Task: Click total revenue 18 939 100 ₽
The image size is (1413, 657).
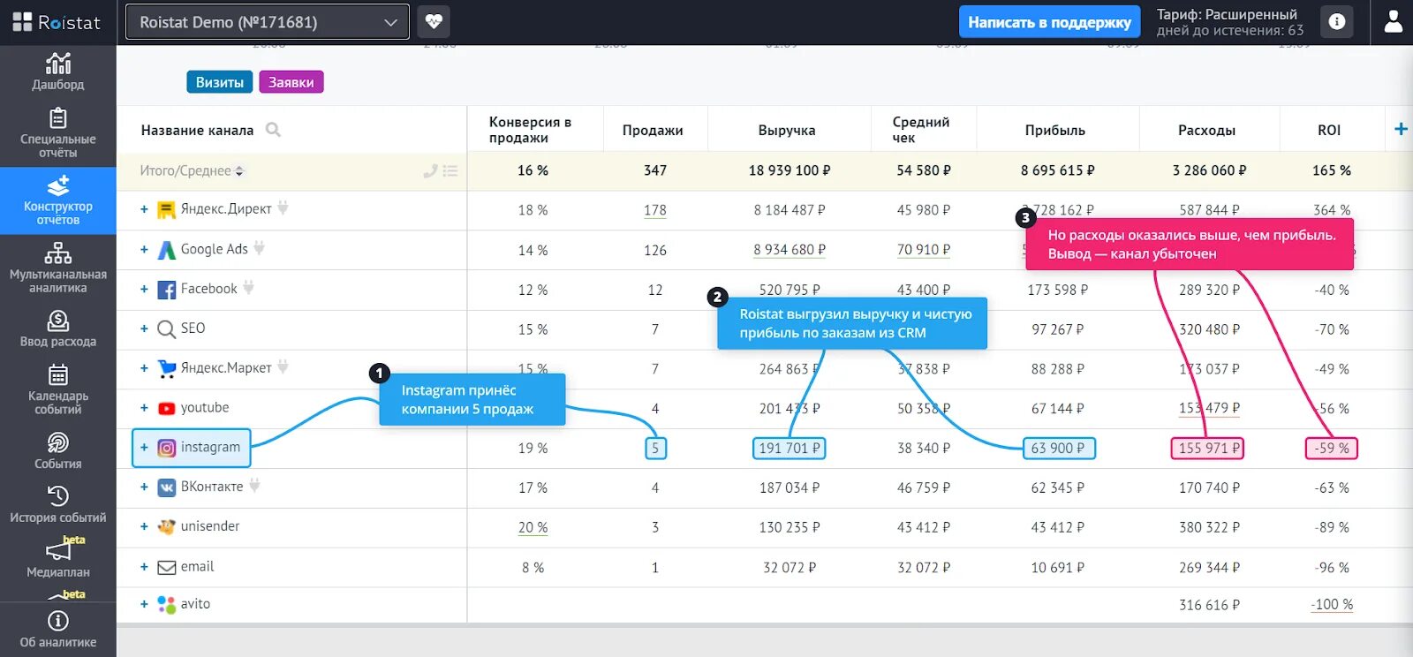Action: 790,170
